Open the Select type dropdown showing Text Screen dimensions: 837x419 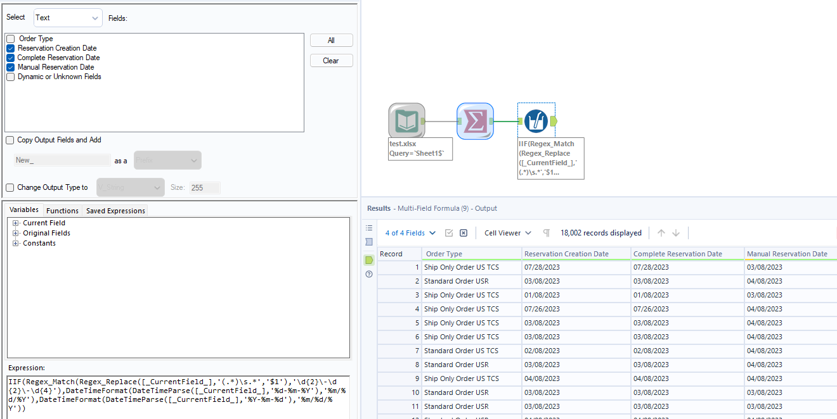click(67, 18)
